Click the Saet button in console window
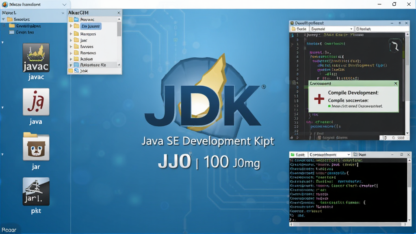 298,155
